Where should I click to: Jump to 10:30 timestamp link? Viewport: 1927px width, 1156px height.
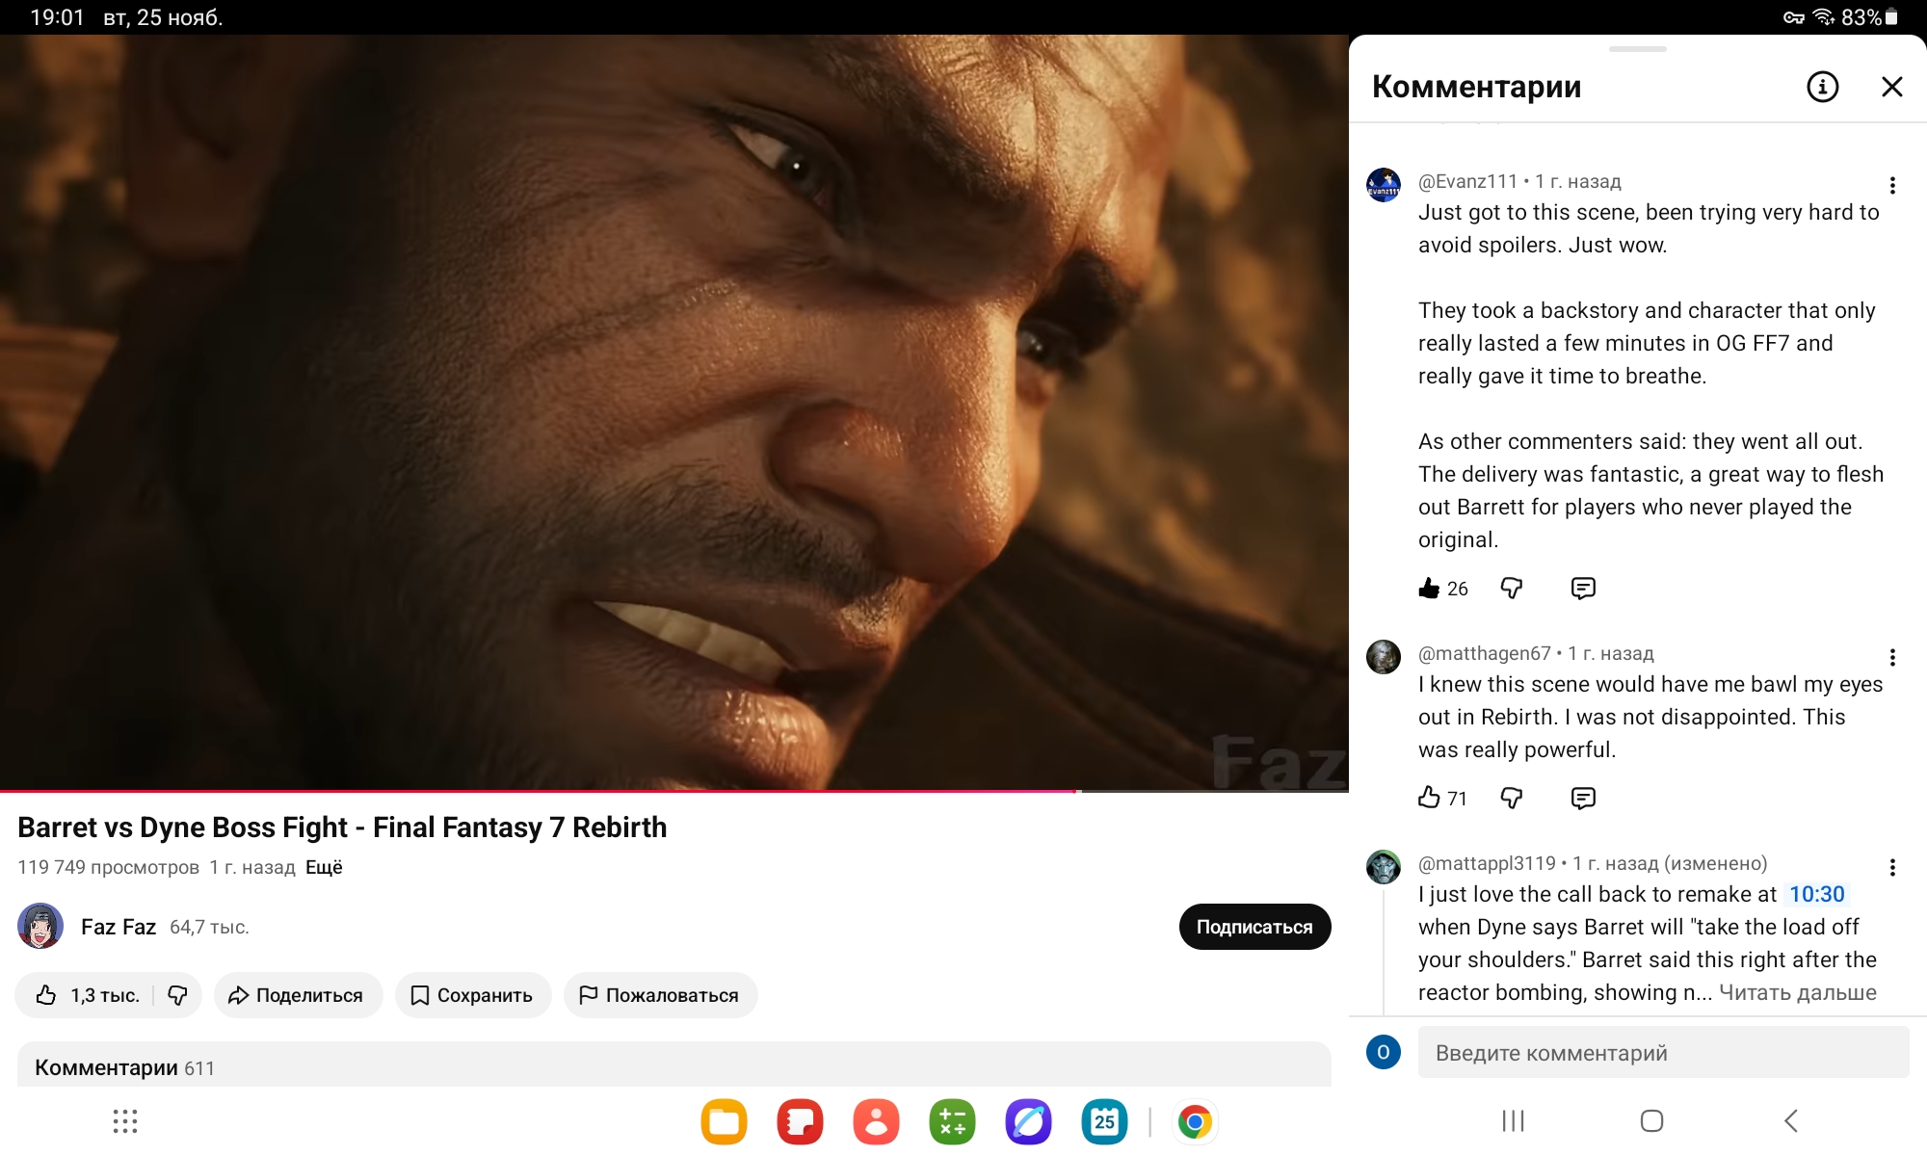coord(1816,894)
